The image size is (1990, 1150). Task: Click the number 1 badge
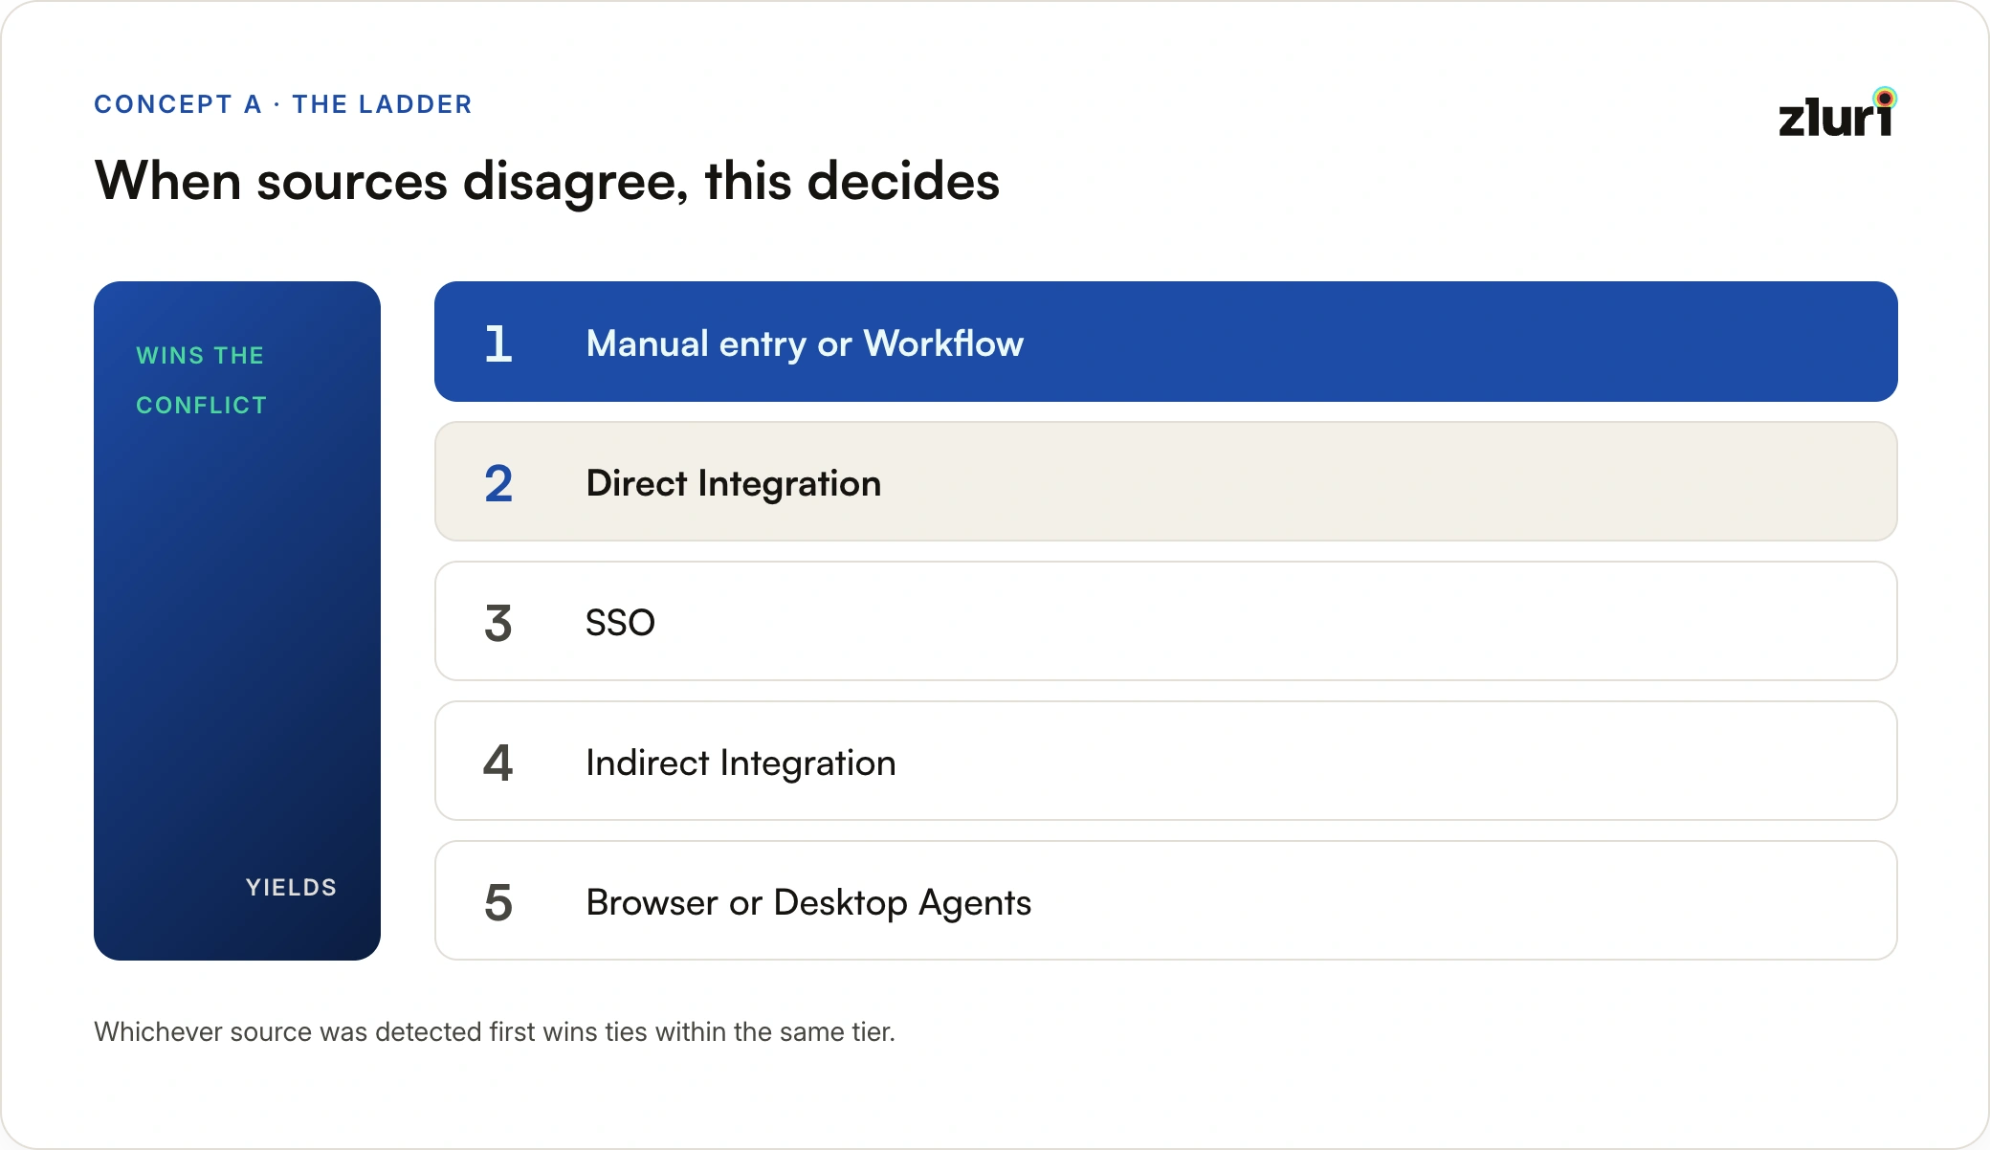pyautogui.click(x=498, y=343)
